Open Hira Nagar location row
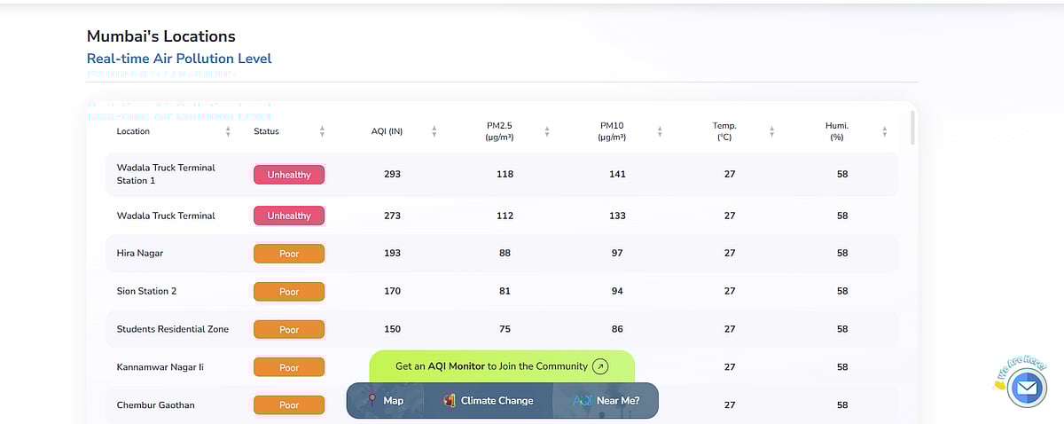Viewport: 1064px width, 424px height. 140,254
